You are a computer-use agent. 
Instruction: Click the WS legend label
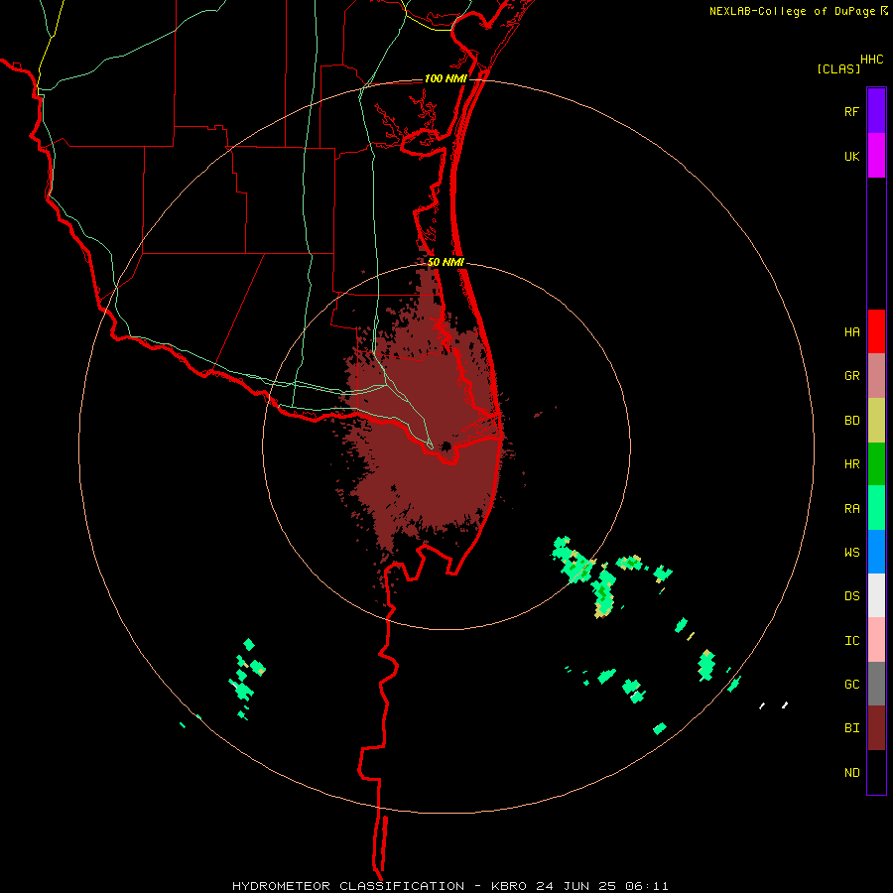pos(851,553)
